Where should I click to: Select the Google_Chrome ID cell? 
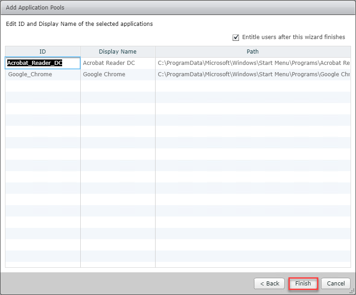pos(43,74)
